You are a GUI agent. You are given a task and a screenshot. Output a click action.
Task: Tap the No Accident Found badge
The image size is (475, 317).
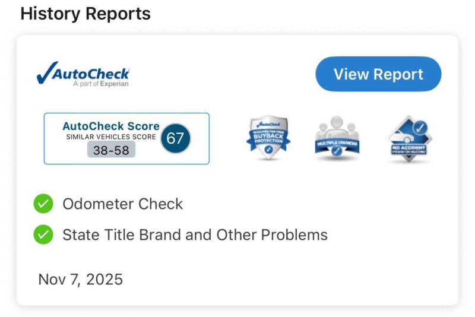tap(408, 139)
